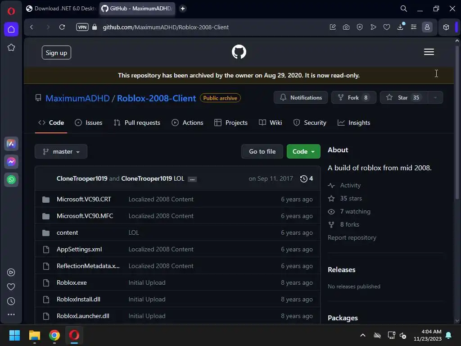The image size is (461, 346).
Task: Expand the green Code dropdown
Action: click(x=303, y=151)
